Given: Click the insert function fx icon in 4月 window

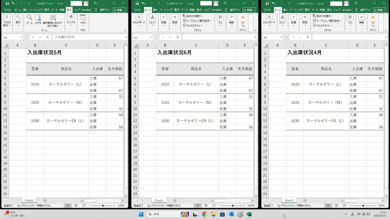Looking at the screenshot, I should click(x=308, y=37).
